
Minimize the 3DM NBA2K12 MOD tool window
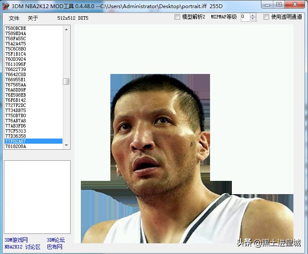click(x=267, y=5)
